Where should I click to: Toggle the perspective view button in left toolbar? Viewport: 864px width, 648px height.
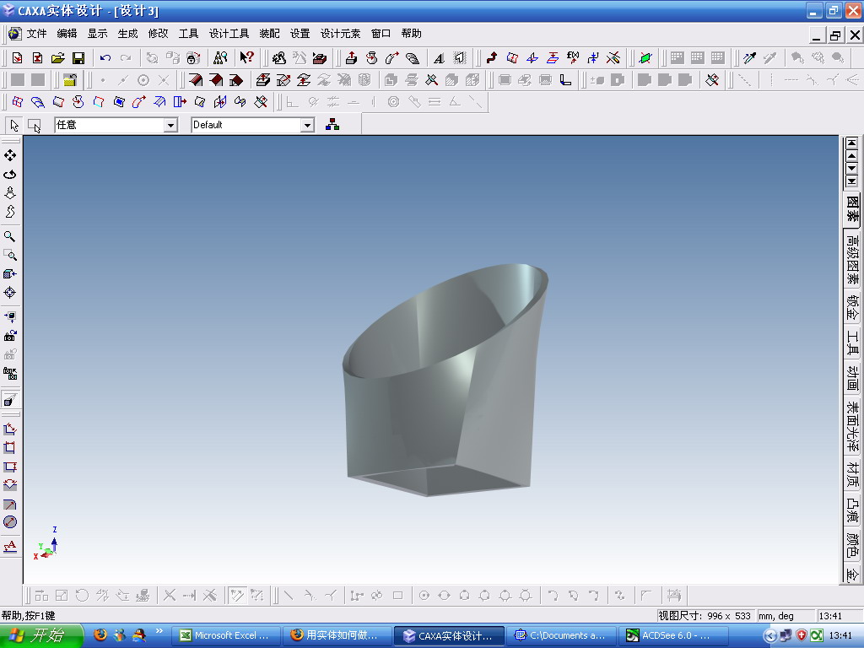tap(10, 399)
